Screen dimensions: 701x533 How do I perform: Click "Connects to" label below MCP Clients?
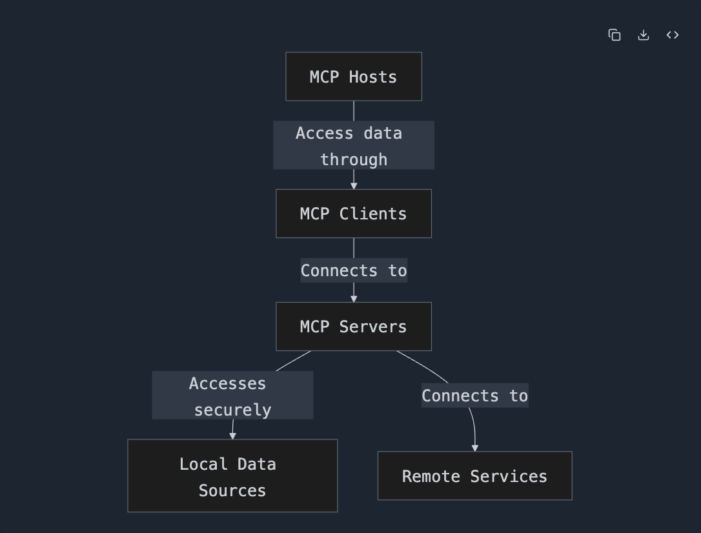click(x=354, y=270)
